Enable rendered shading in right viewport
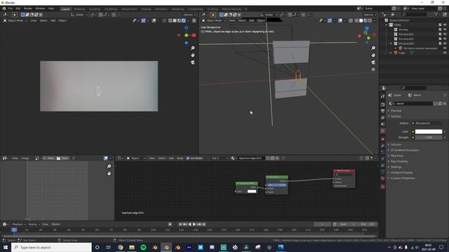449x252 pixels. click(370, 20)
